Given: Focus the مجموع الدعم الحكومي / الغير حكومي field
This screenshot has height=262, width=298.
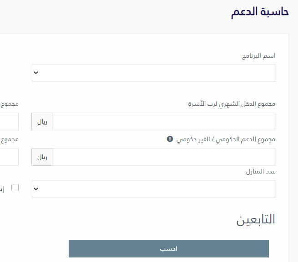Looking at the screenshot, I should point(164,157).
